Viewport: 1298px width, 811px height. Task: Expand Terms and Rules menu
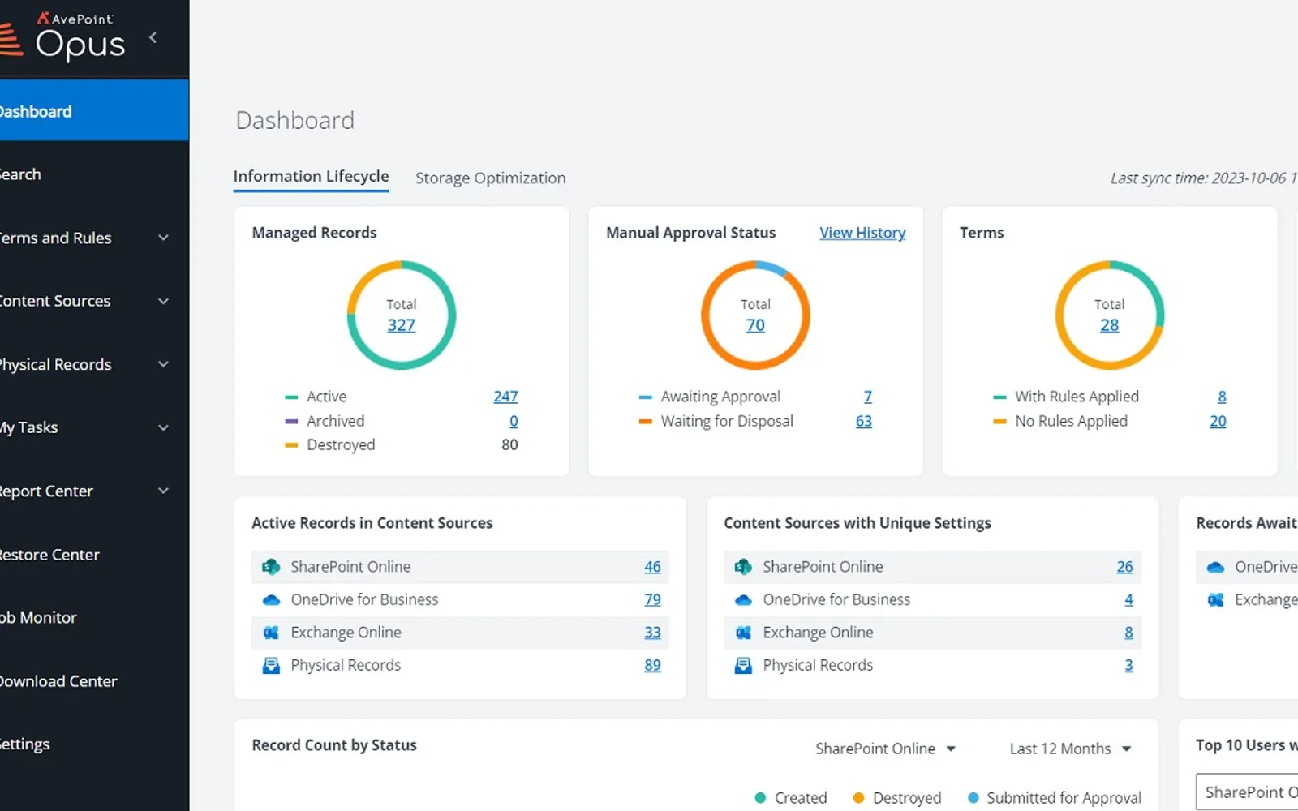tap(163, 238)
